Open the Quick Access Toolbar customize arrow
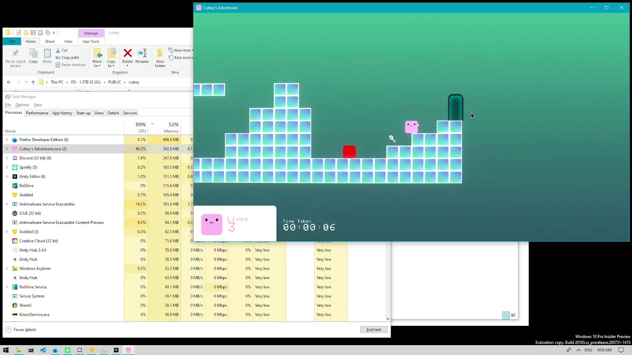Image resolution: width=632 pixels, height=355 pixels. [54, 33]
